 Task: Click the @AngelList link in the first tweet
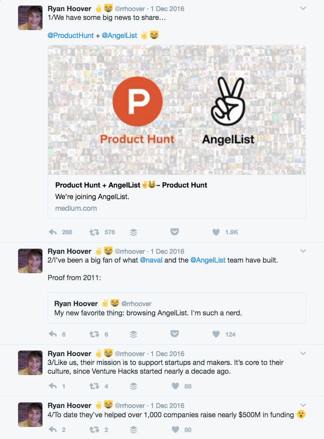pyautogui.click(x=120, y=35)
